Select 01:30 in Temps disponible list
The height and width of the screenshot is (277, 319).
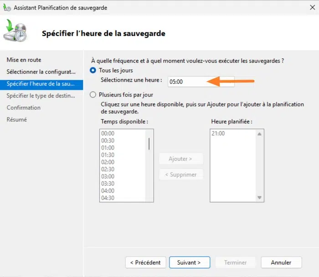[x=108, y=155]
